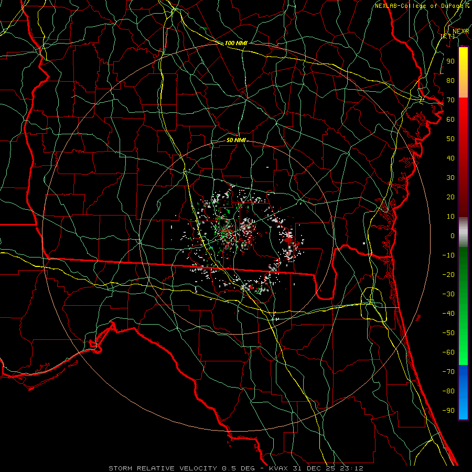Click the "50 NMI" range ring label
Image resolution: width=472 pixels, height=472 pixels.
(236, 140)
